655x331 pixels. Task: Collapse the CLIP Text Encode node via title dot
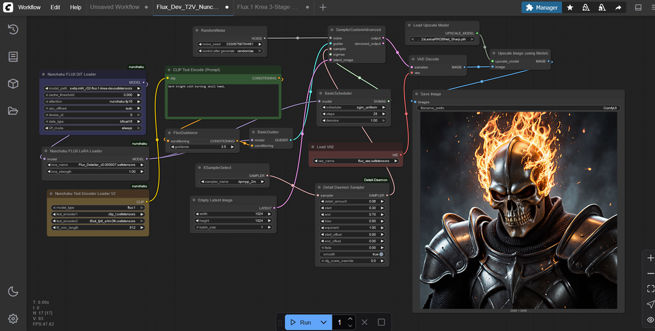pyautogui.click(x=169, y=70)
